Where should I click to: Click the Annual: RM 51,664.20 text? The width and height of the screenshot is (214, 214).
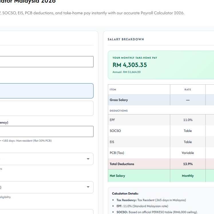tap(126, 72)
